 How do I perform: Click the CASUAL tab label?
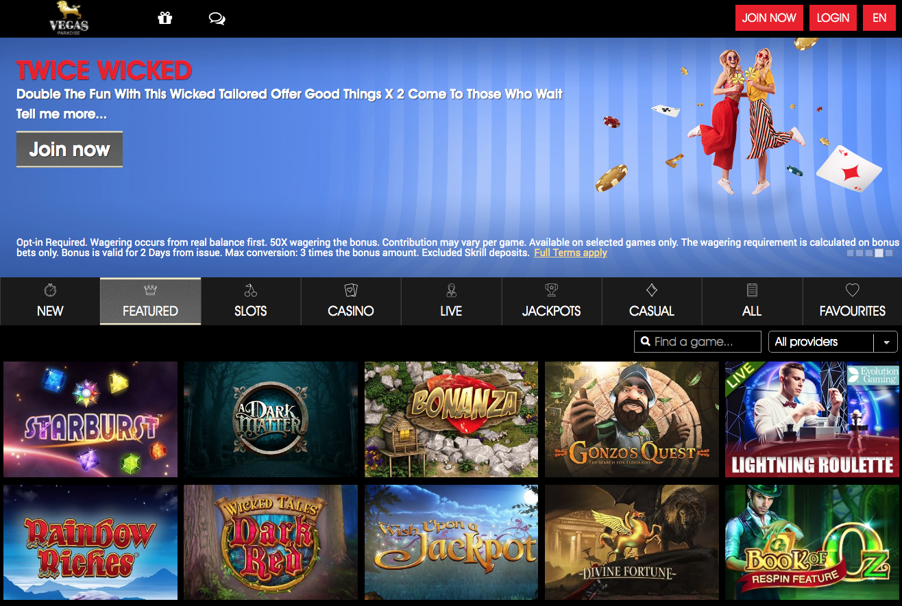pyautogui.click(x=652, y=311)
